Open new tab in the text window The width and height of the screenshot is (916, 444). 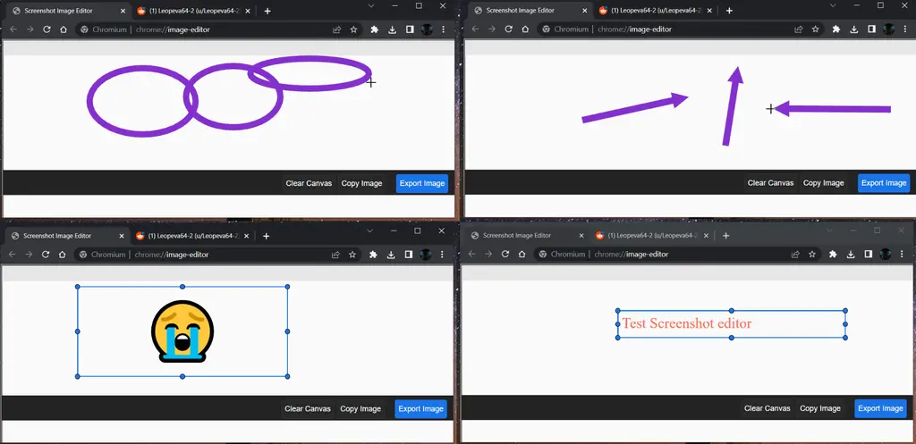[x=726, y=236]
